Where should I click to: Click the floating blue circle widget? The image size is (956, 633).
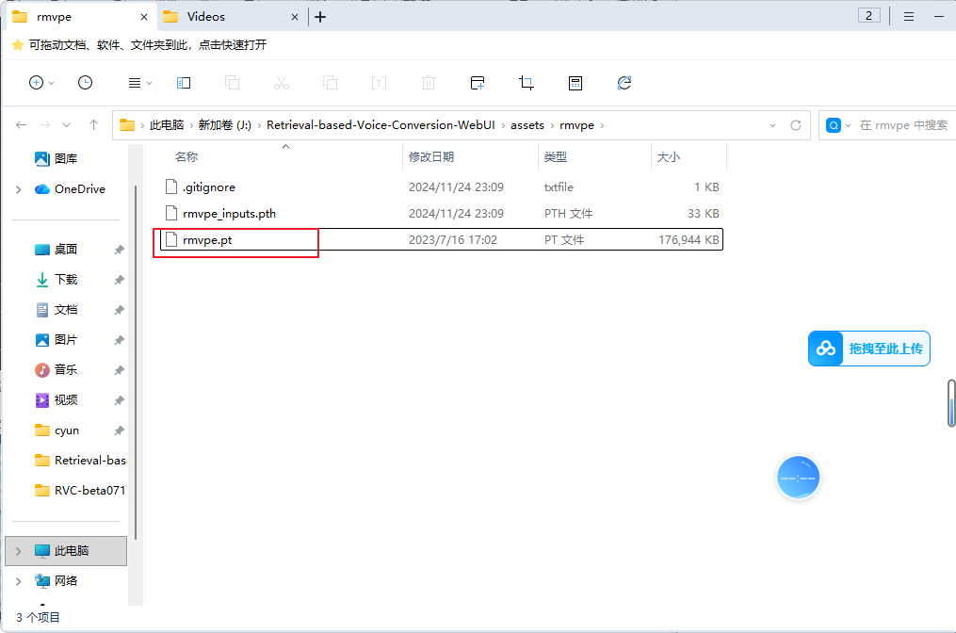pyautogui.click(x=798, y=478)
